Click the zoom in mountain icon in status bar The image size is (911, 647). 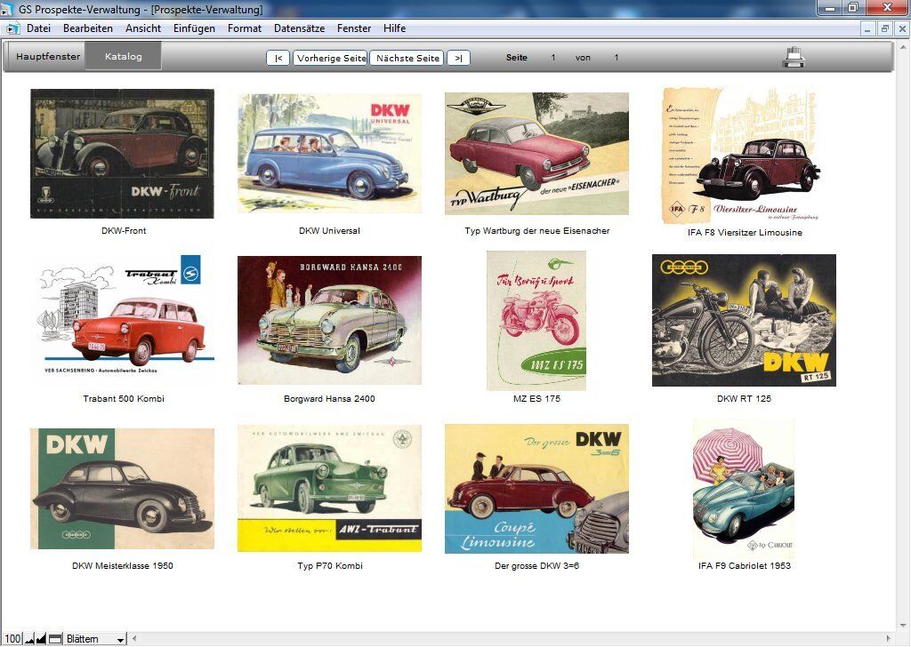tap(41, 639)
